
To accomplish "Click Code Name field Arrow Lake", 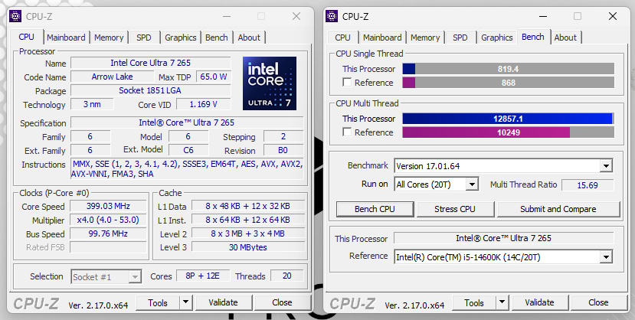I will (112, 77).
